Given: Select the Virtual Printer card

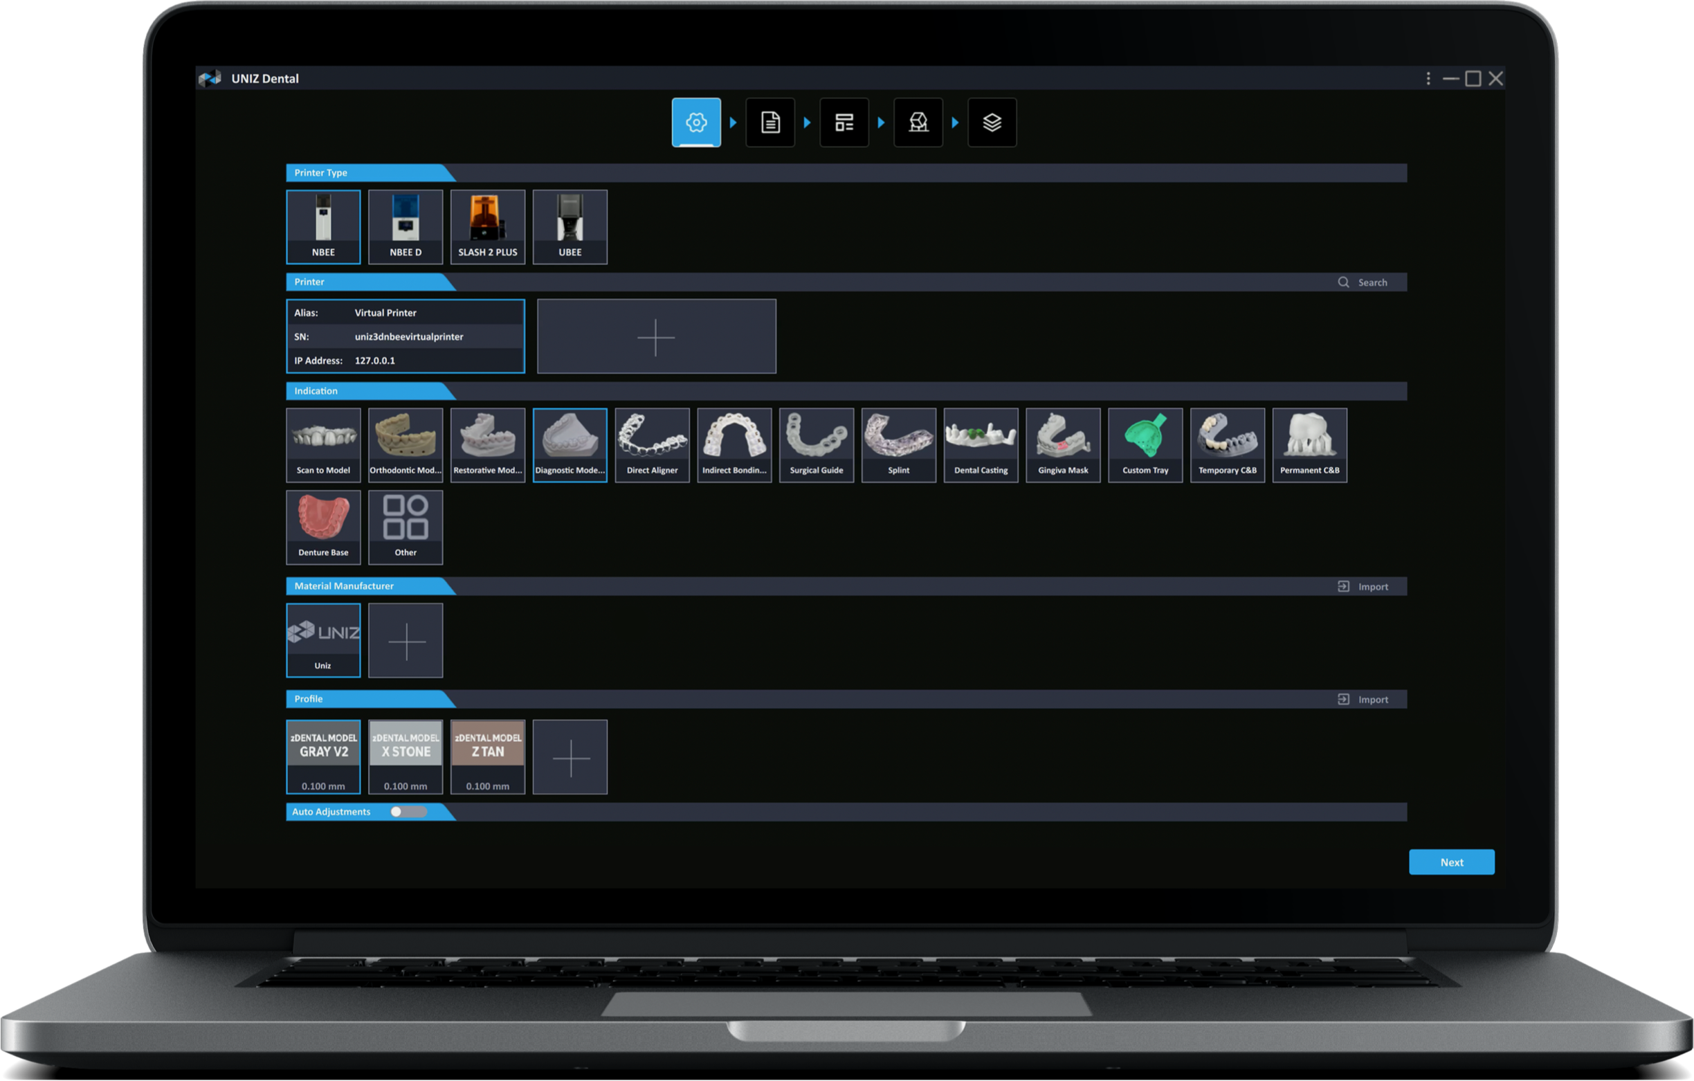Looking at the screenshot, I should click(406, 336).
